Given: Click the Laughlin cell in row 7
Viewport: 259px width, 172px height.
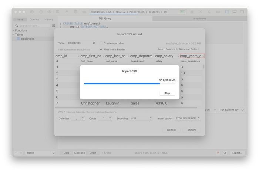Looking at the screenshot, I should 112,103.
